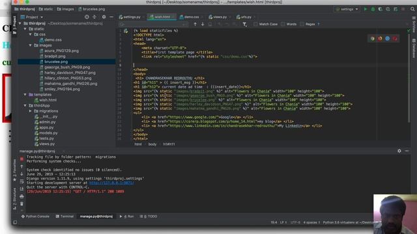Click the console scroll up arrow icon
417x234 pixels.
22,166
